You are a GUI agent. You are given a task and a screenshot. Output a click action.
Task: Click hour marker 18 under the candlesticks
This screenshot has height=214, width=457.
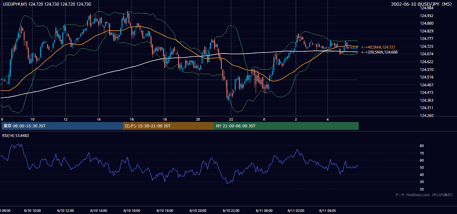[x=165, y=119]
